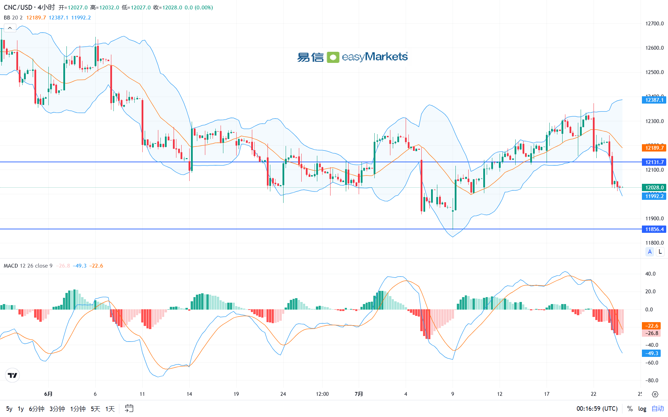
Task: Click the -26.8 histogram value label
Action: pos(651,333)
